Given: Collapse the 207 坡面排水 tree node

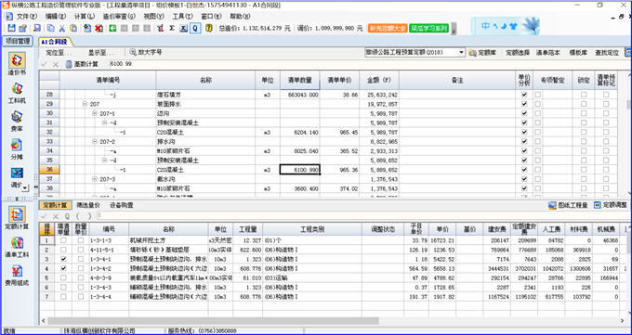Looking at the screenshot, I should point(85,104).
